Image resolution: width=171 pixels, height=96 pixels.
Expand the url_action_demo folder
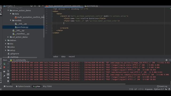point(8,37)
